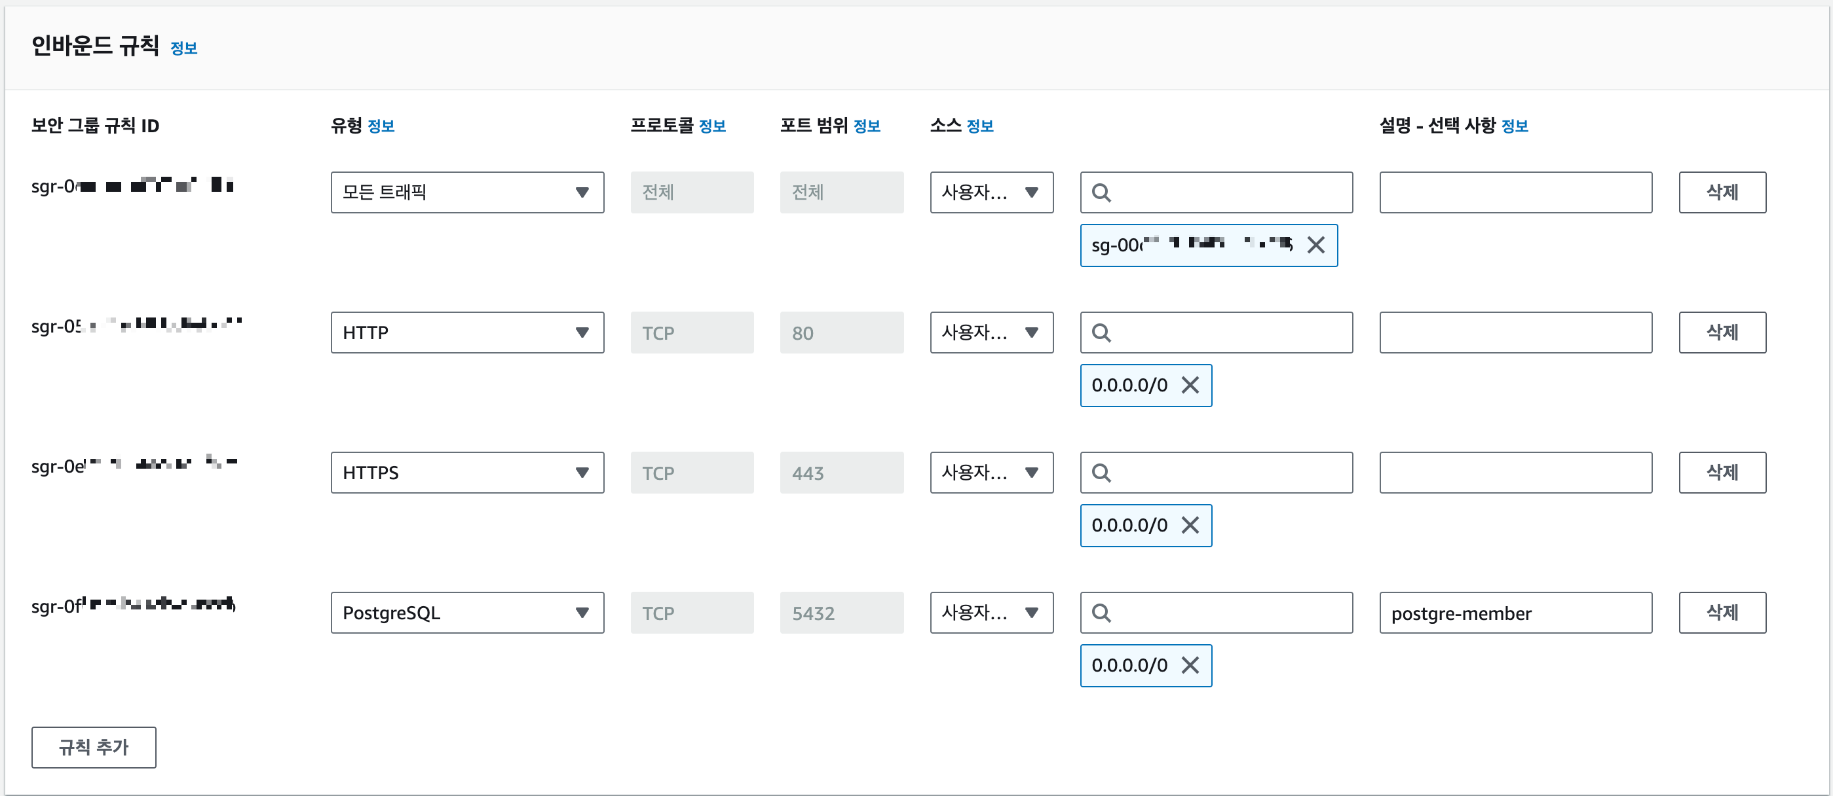Open the 모든 트래픽 type dropdown
1833x796 pixels.
point(467,192)
